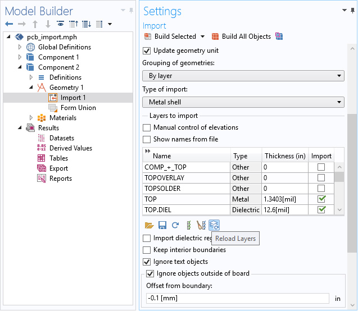Click the Reload Layers icon
Image resolution: width=358 pixels, height=311 pixels.
[x=214, y=225]
